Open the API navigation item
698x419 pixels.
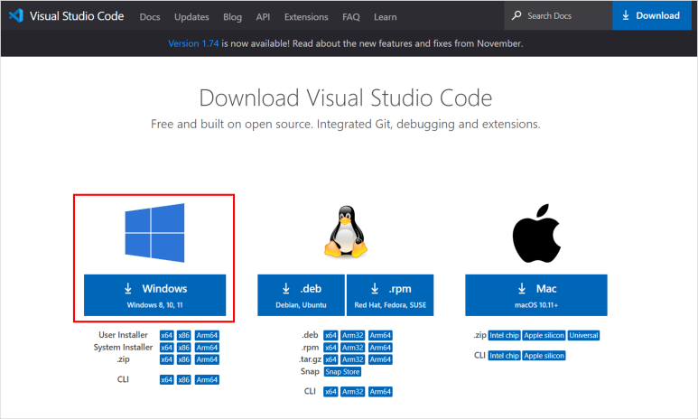pos(263,17)
